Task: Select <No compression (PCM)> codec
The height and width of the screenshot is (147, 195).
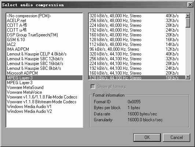Action: click(x=44, y=16)
